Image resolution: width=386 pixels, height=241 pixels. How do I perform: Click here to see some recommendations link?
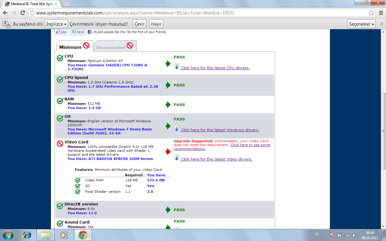[222, 147]
